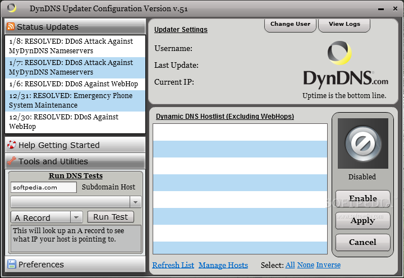Image resolution: width=404 pixels, height=278 pixels.
Task: Click the wrench Tools and Utilities icon
Action: (12, 161)
